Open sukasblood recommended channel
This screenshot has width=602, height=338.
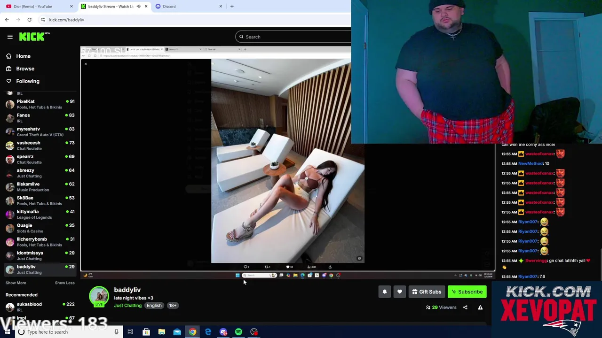pos(40,307)
